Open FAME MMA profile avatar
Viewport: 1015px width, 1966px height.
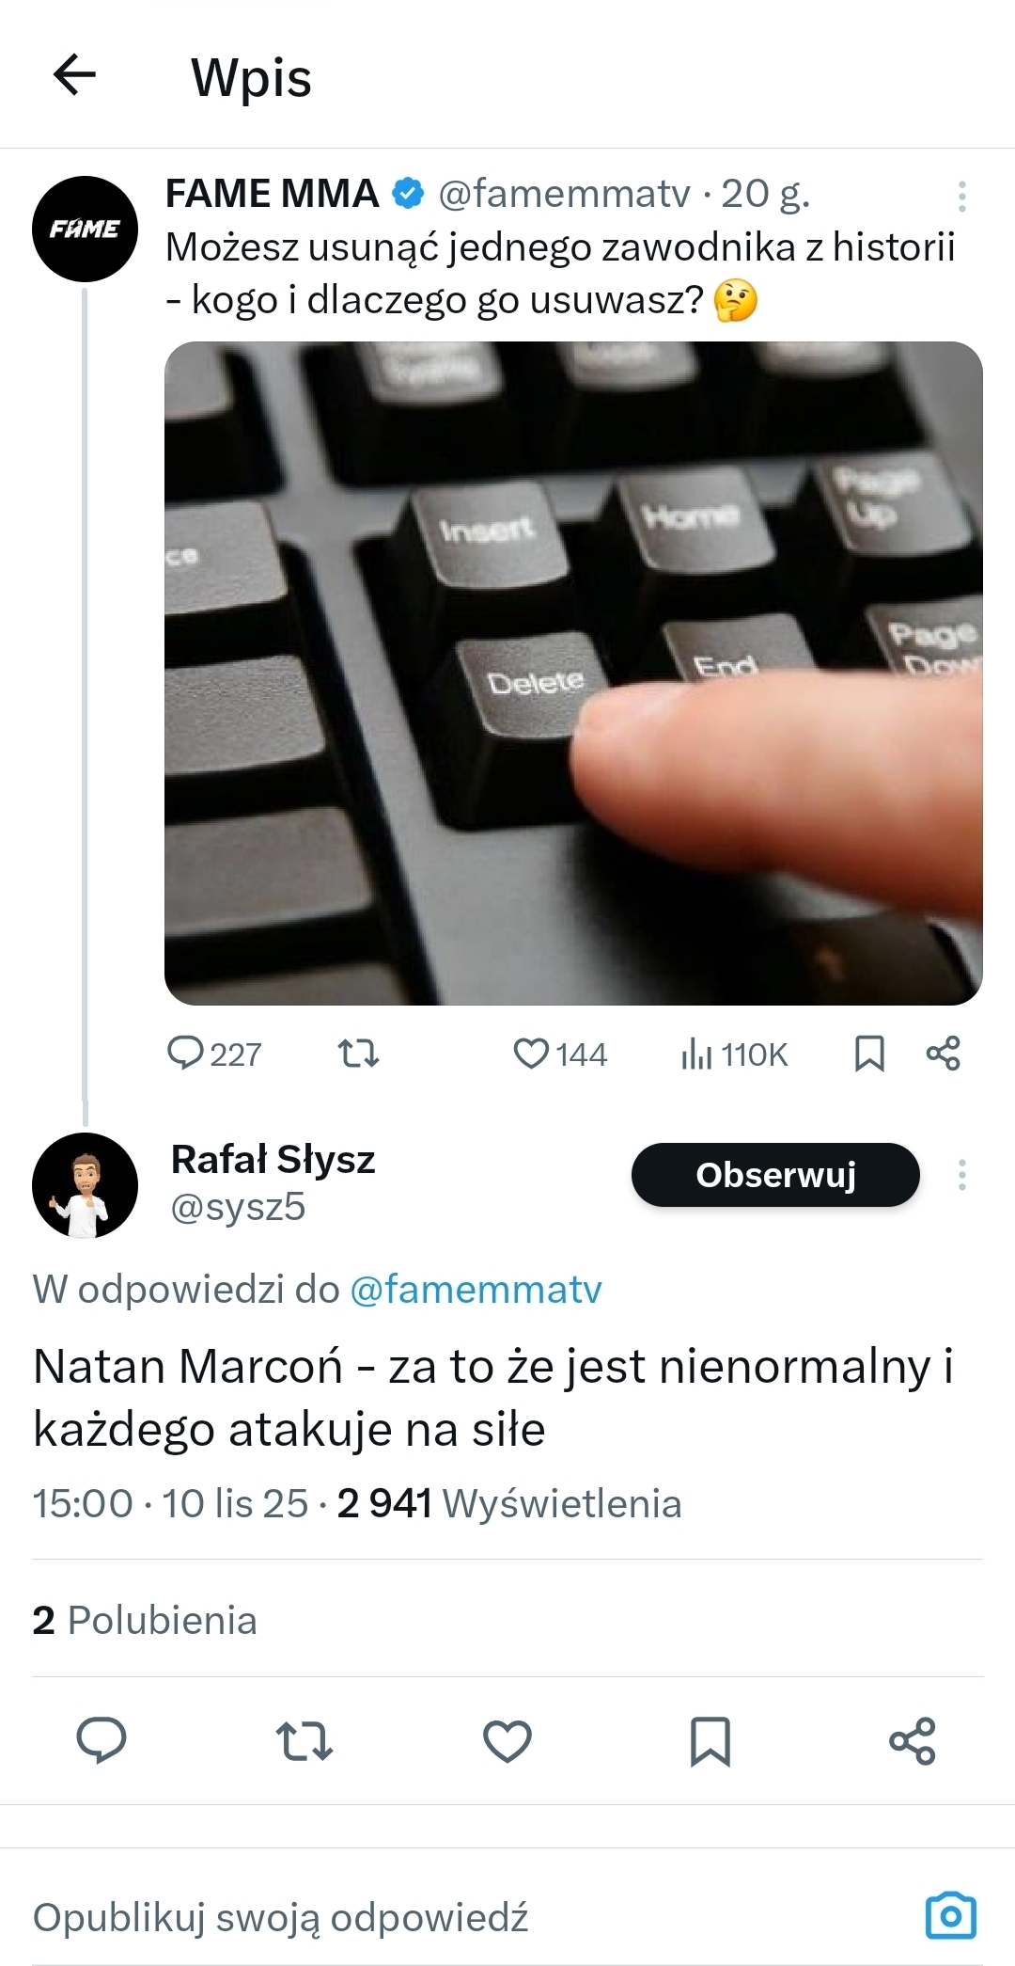[x=85, y=230]
